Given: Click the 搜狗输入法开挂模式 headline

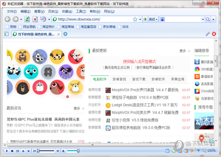Looking at the screenshot, I should 139,62.
